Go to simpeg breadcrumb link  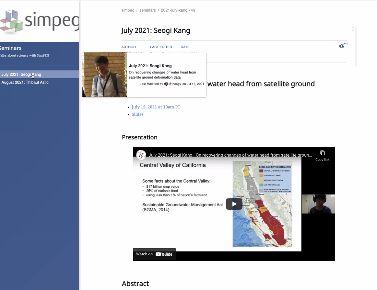click(128, 10)
